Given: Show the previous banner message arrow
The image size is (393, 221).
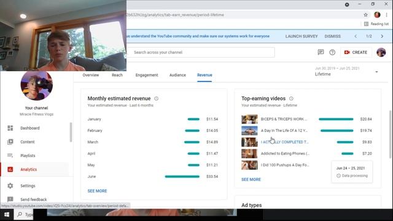Looking at the screenshot, I should [356, 36].
